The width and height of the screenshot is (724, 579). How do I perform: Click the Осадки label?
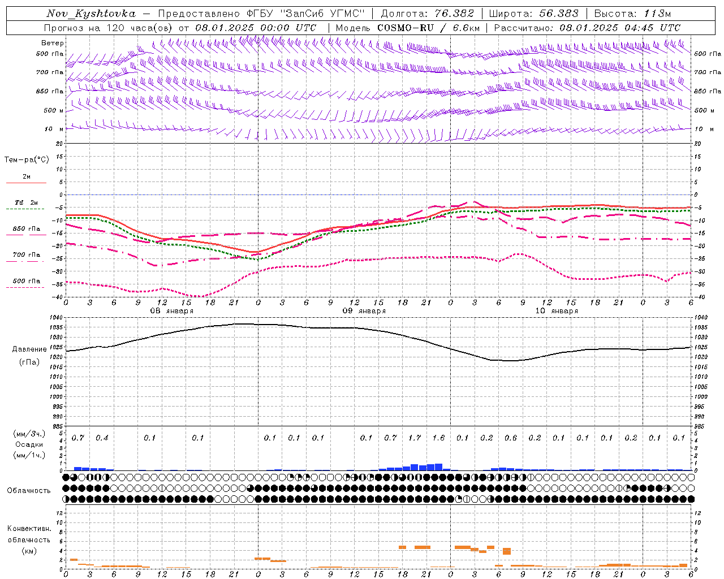tap(29, 444)
